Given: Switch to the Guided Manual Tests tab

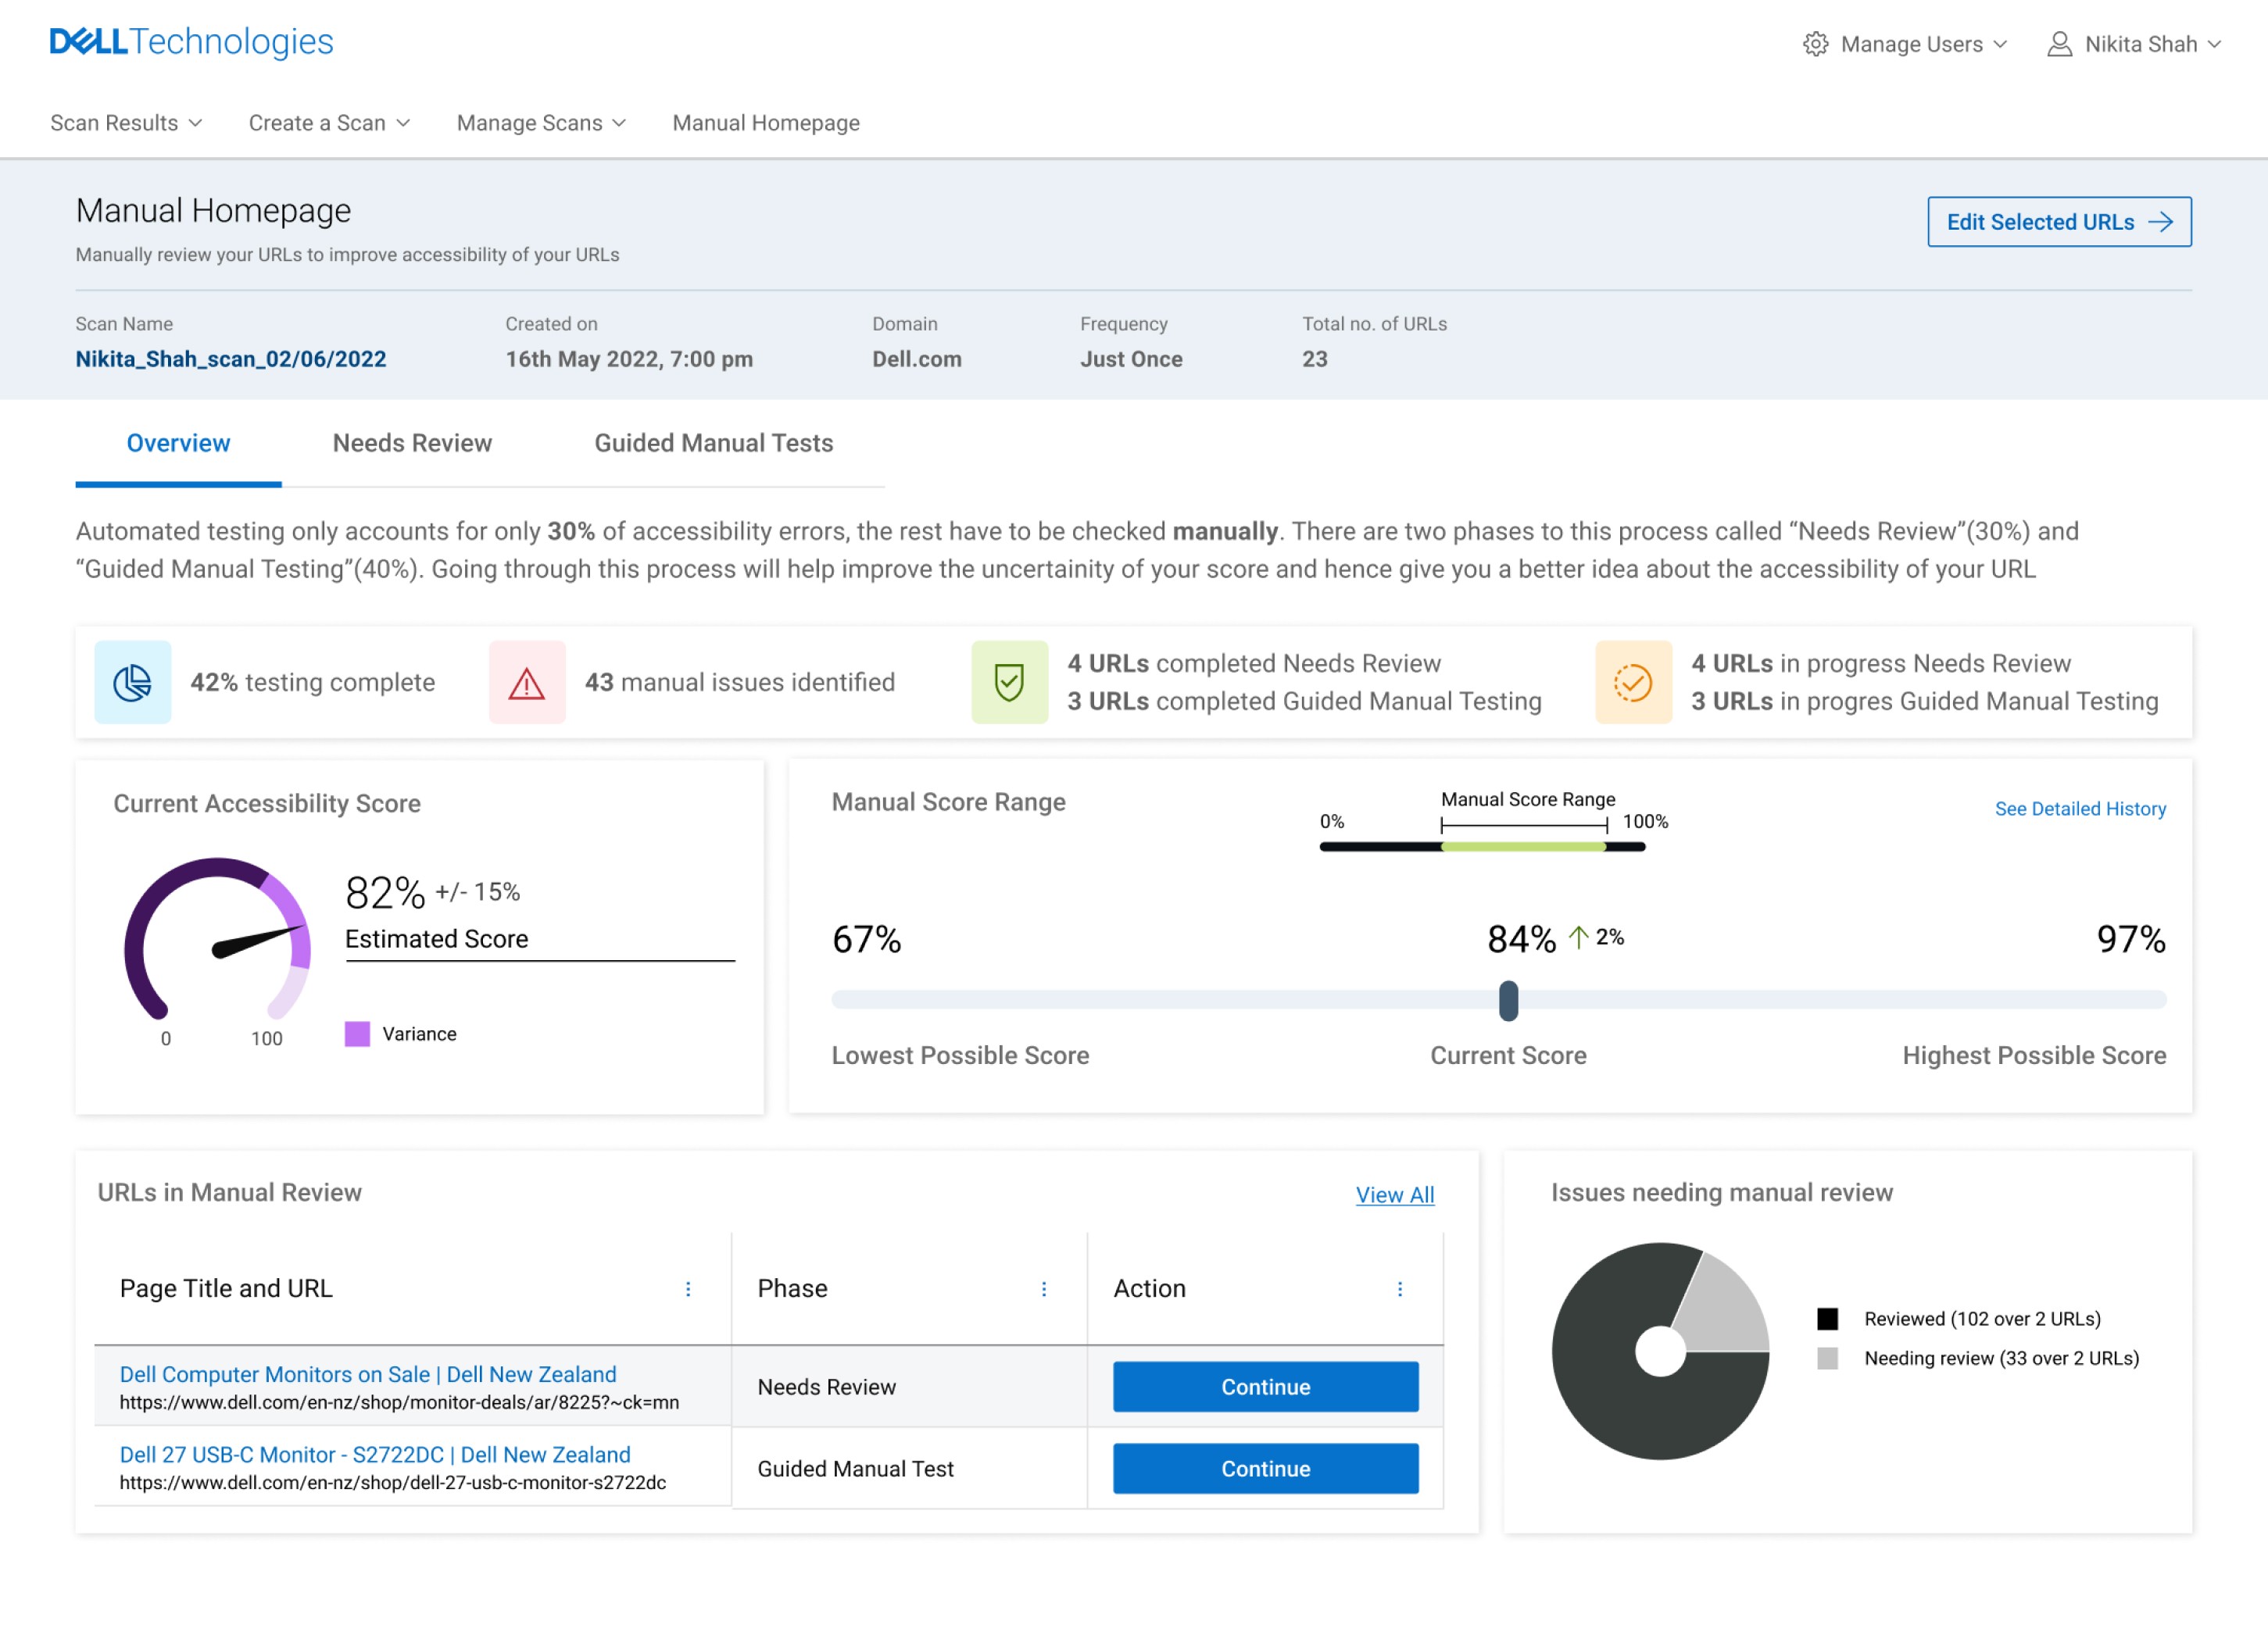Looking at the screenshot, I should [x=713, y=443].
